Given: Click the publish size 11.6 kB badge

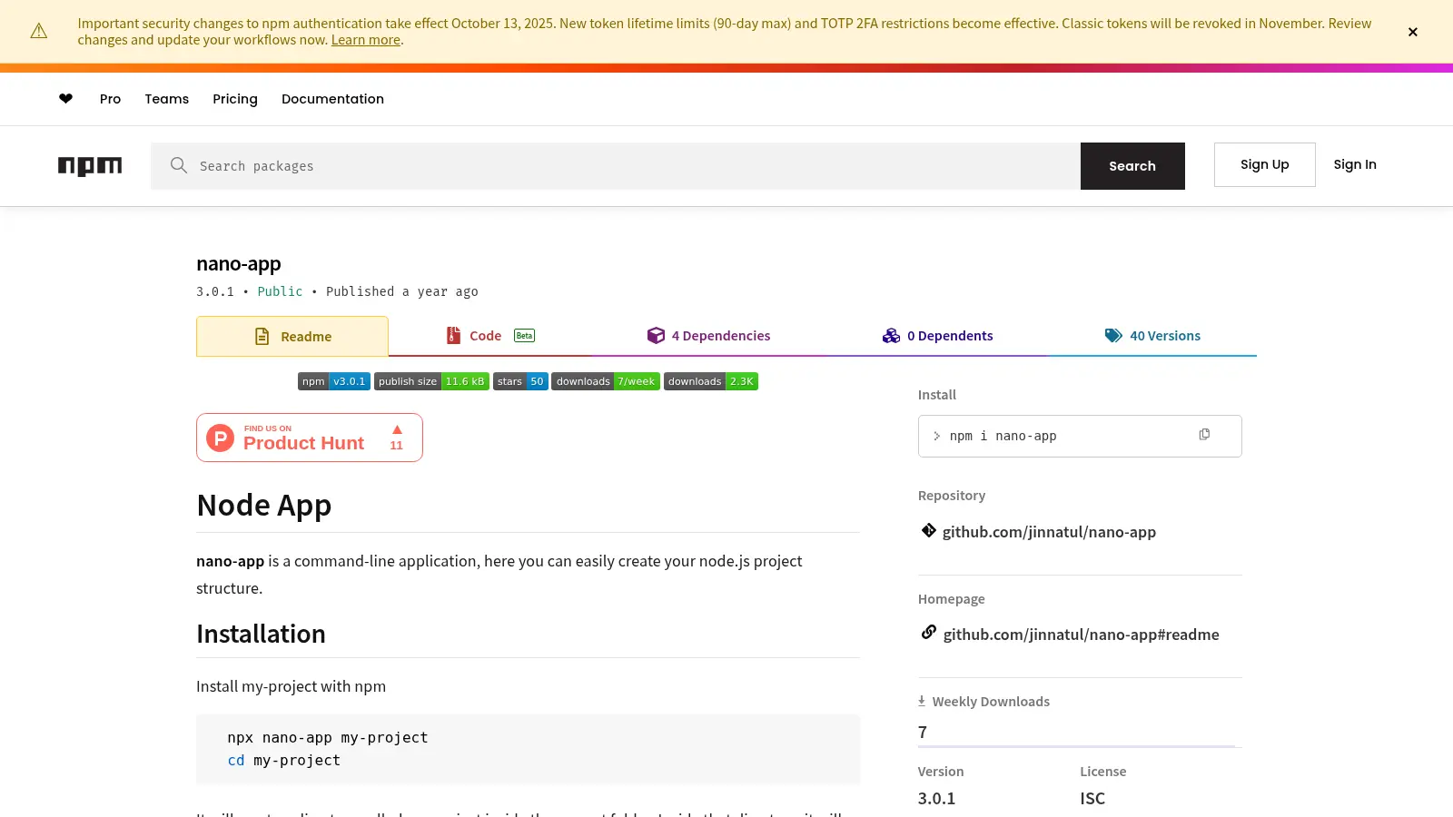Looking at the screenshot, I should [431, 381].
